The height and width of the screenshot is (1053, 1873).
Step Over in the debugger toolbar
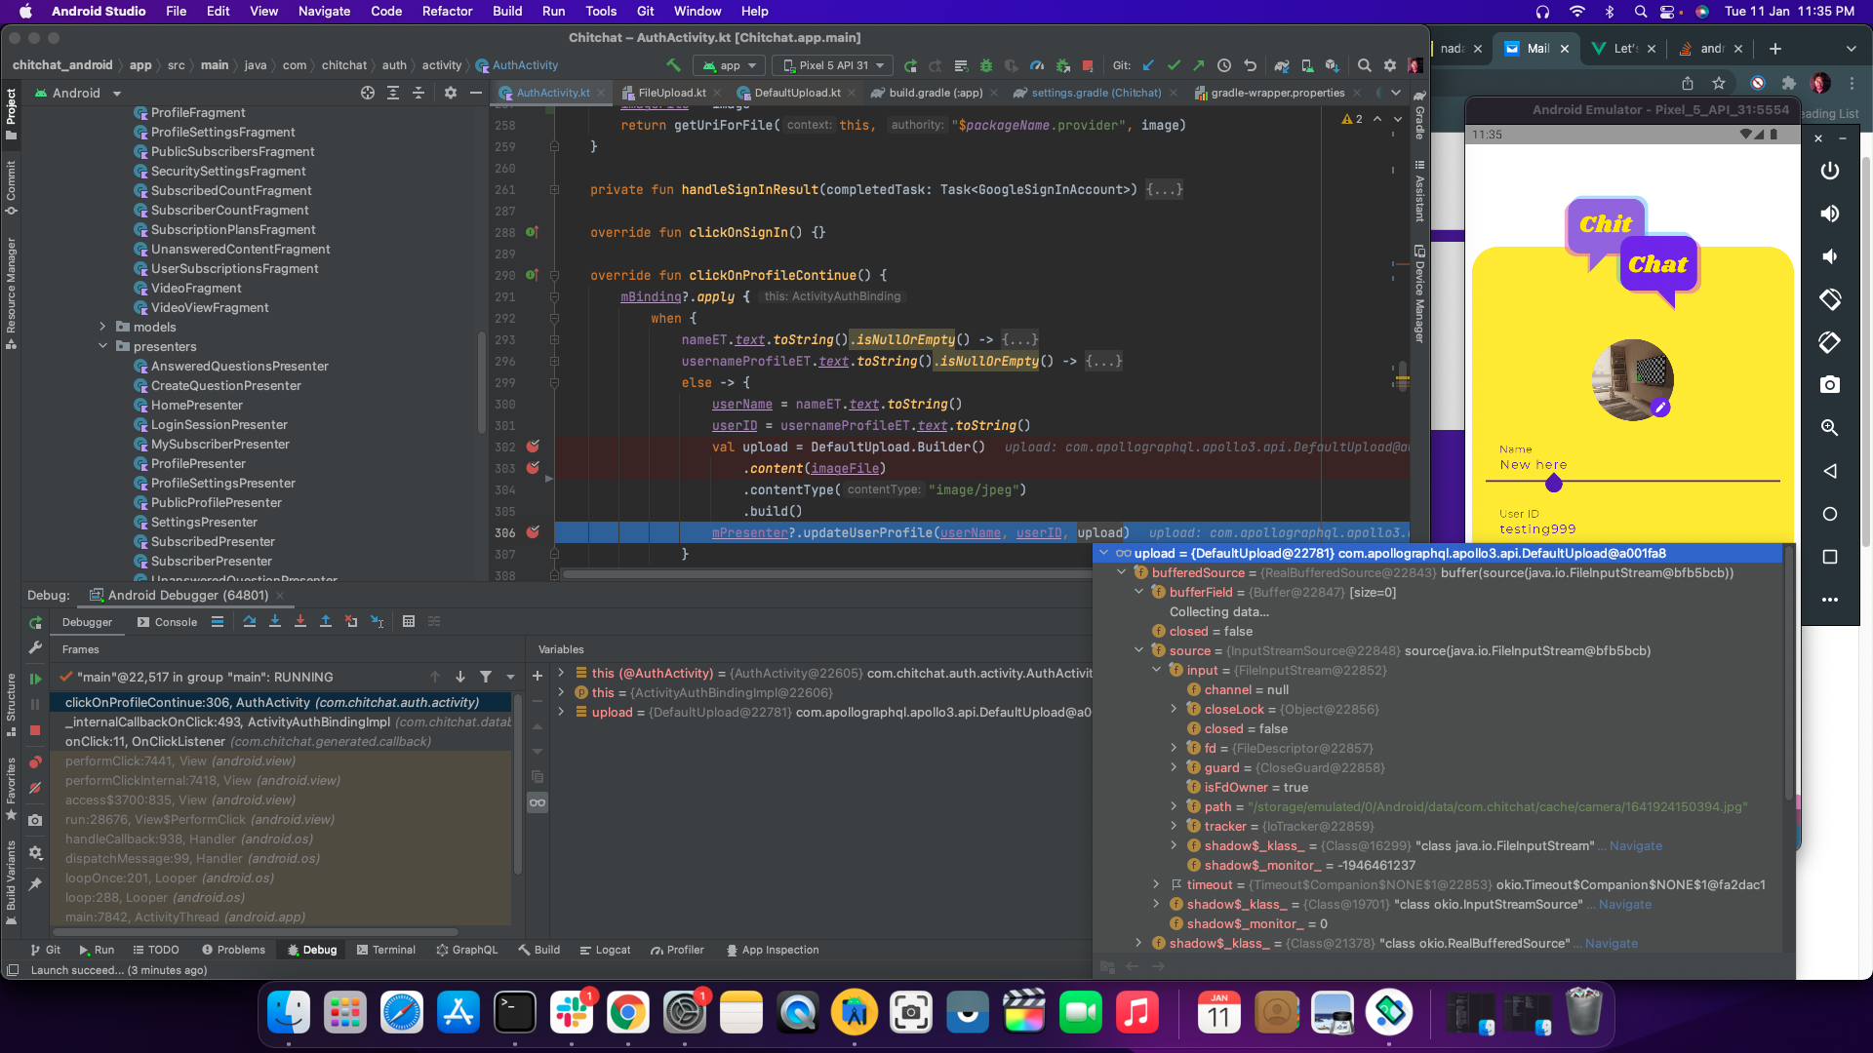[x=250, y=621]
